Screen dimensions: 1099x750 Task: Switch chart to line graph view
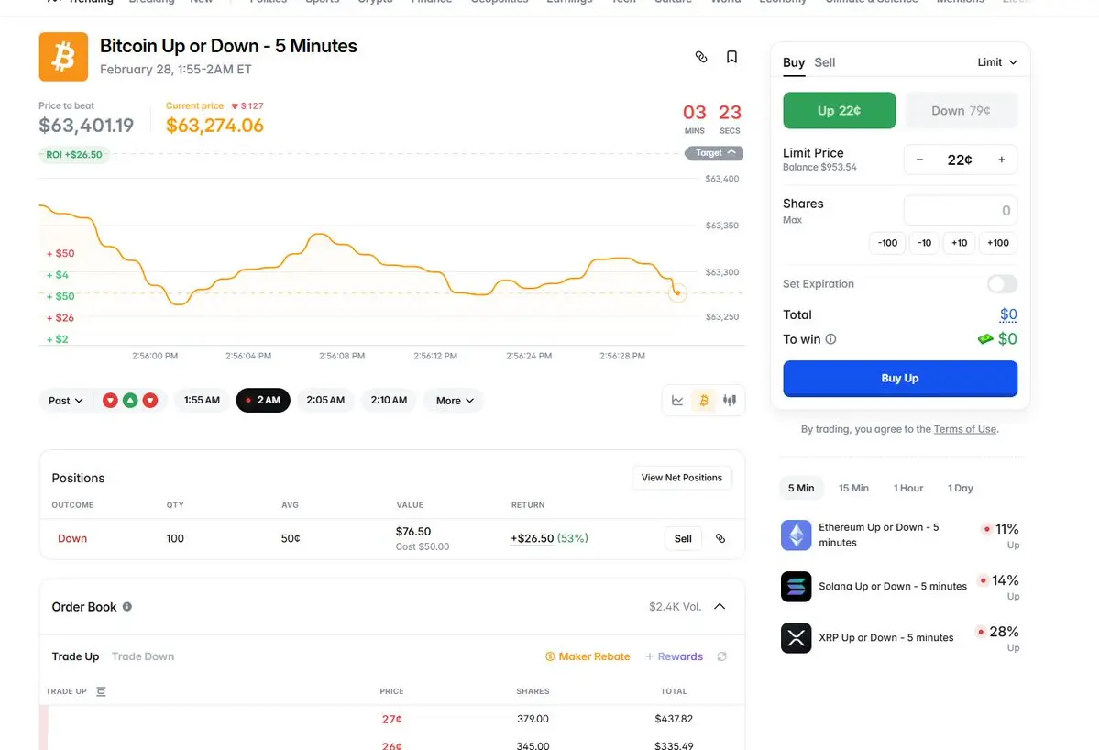[677, 400]
